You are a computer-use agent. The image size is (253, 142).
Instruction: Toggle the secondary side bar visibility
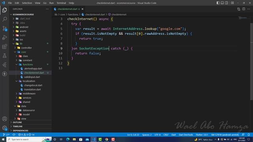227,3
